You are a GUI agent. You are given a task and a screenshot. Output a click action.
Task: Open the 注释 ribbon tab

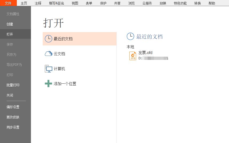(x=38, y=3)
